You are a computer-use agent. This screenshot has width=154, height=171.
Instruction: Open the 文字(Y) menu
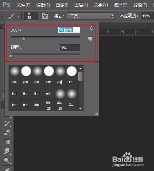coord(101,5)
